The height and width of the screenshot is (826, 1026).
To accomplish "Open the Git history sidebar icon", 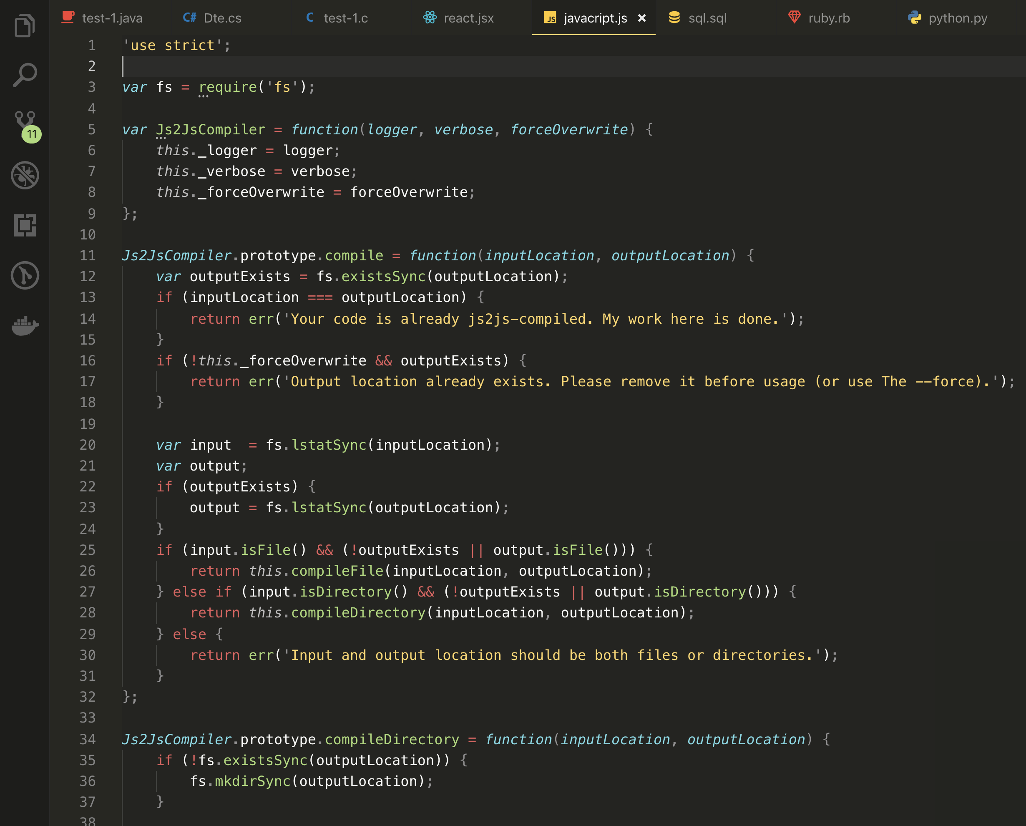I will (25, 275).
